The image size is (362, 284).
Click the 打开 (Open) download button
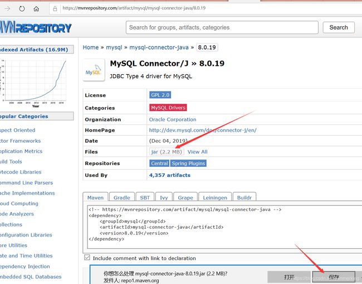[289, 277]
